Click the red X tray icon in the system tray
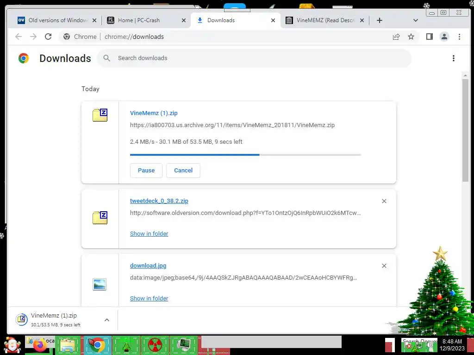This screenshot has width=474, height=355. click(409, 346)
